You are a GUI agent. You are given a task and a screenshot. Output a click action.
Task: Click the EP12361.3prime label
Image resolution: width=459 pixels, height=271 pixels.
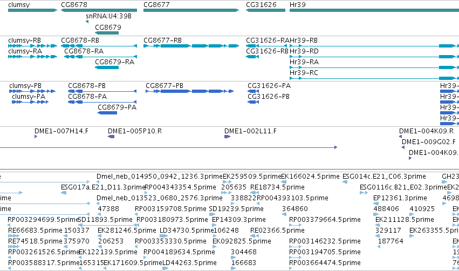[x=400, y=198]
